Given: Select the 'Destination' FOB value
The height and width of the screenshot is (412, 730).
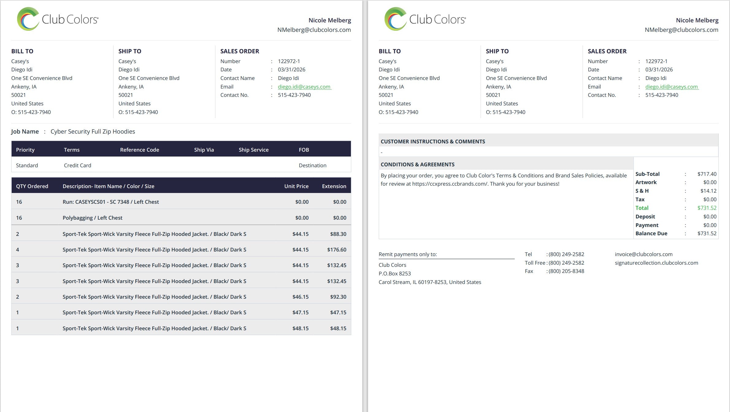Looking at the screenshot, I should pos(313,165).
